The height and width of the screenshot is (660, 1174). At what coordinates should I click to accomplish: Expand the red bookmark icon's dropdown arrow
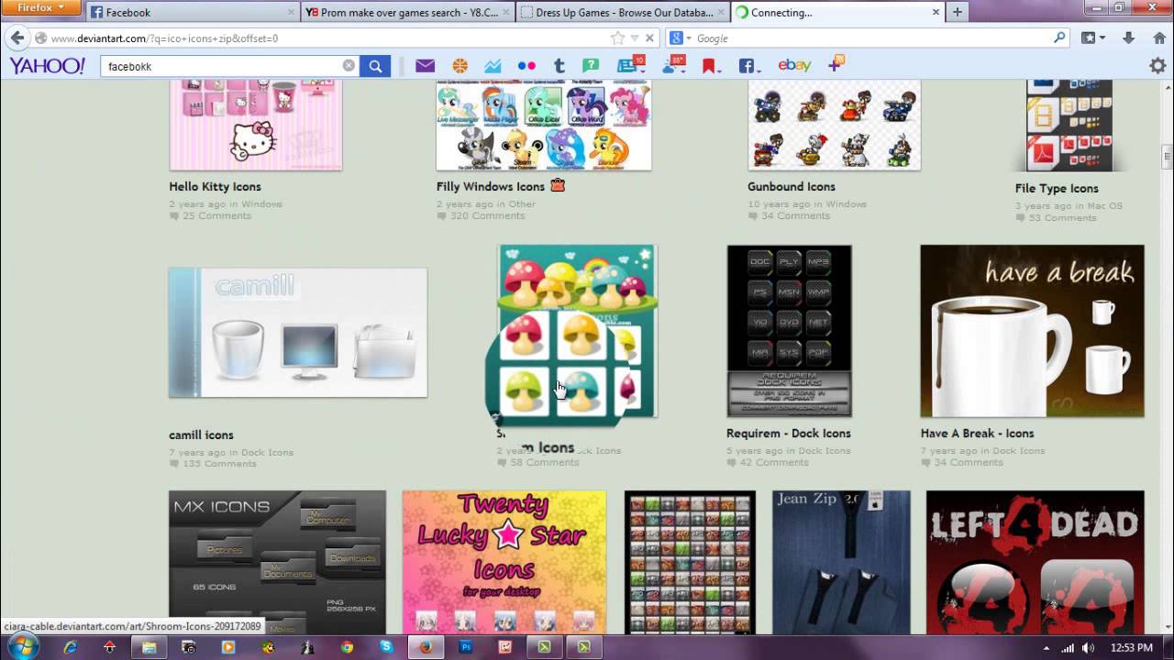click(719, 71)
